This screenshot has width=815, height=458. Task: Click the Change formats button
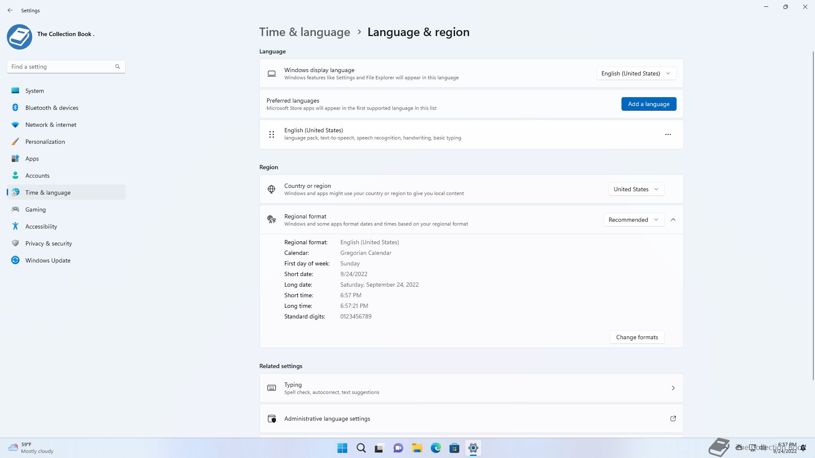point(637,337)
